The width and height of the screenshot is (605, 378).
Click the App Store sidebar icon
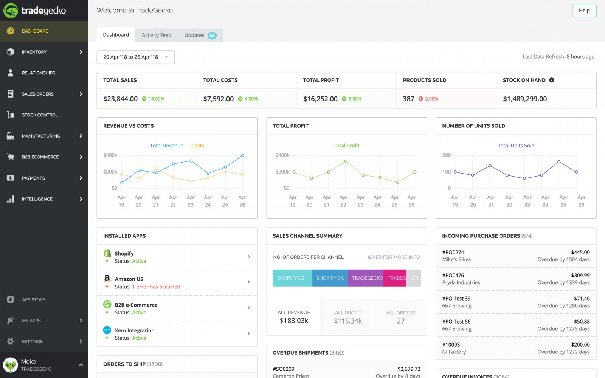(x=10, y=299)
